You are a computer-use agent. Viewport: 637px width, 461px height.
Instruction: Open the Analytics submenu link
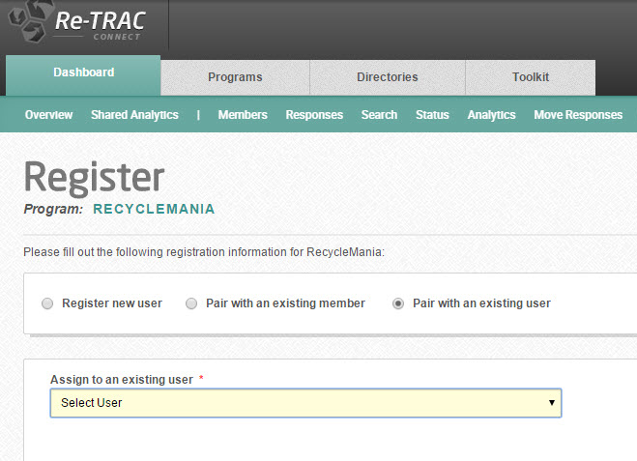(x=492, y=115)
